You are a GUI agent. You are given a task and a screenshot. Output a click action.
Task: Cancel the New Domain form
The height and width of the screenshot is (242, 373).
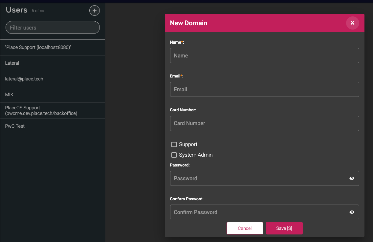(x=245, y=228)
